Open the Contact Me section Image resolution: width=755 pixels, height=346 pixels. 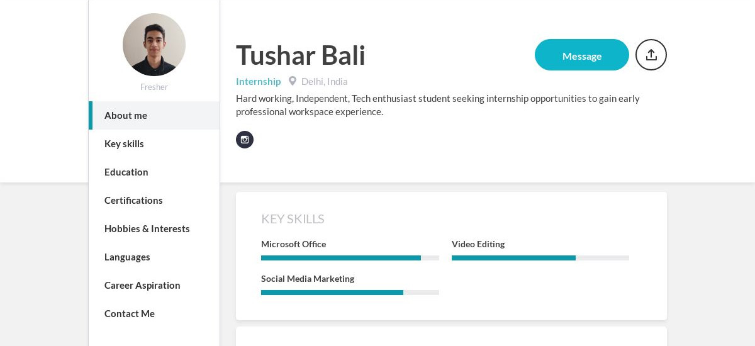pos(130,314)
